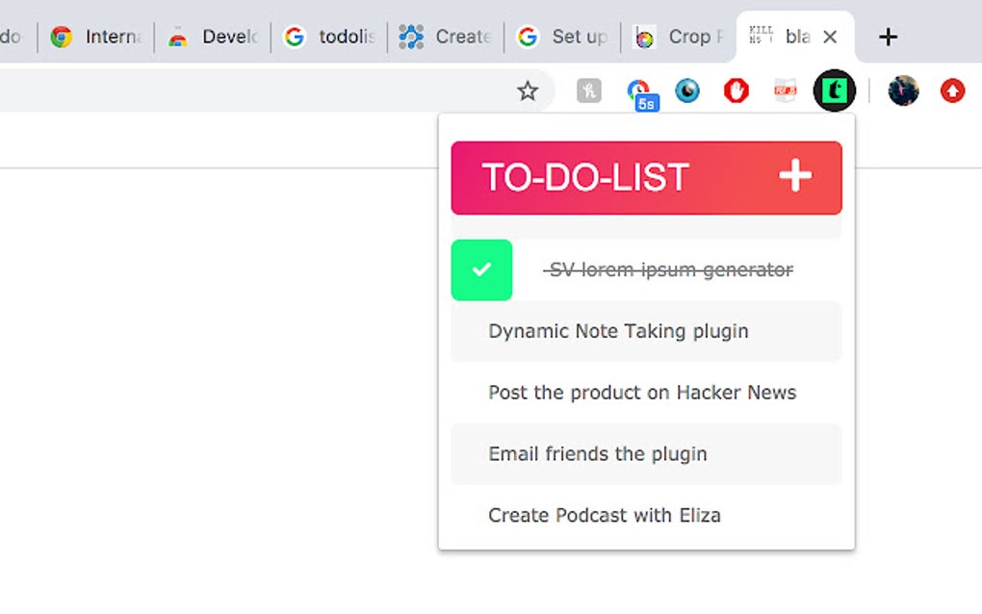982x614 pixels.
Task: Click the blue eye extension icon
Action: (688, 90)
